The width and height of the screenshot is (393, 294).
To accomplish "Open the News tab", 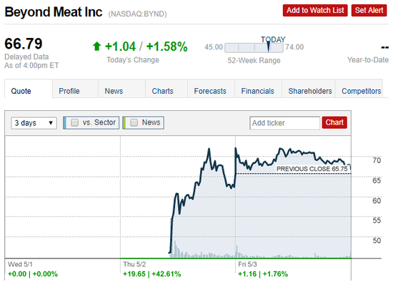I will click(114, 91).
